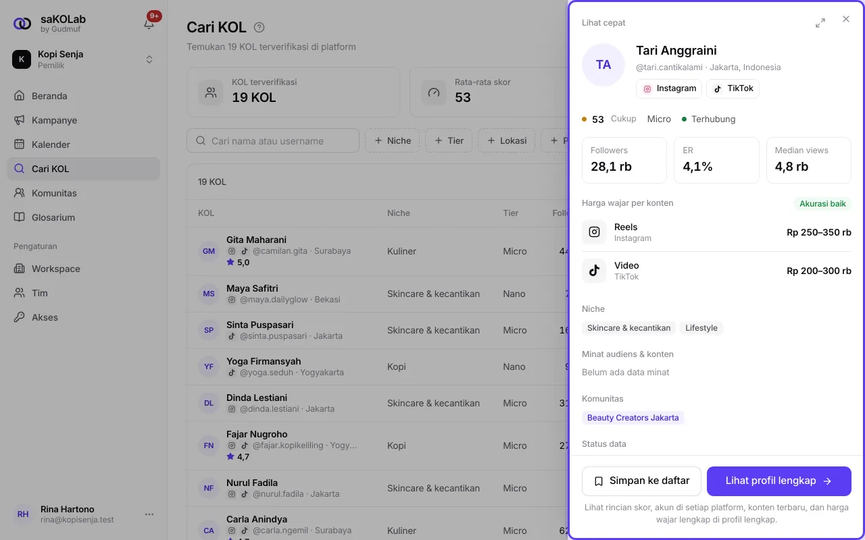This screenshot has width=865, height=540.
Task: Click the Lifestyle niche tag
Action: (701, 328)
